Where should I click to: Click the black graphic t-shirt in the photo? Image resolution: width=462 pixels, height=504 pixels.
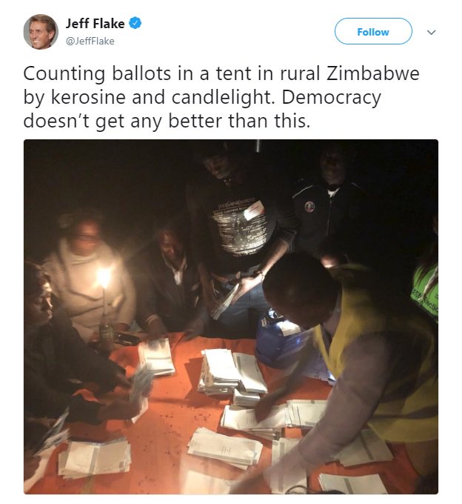(x=241, y=230)
